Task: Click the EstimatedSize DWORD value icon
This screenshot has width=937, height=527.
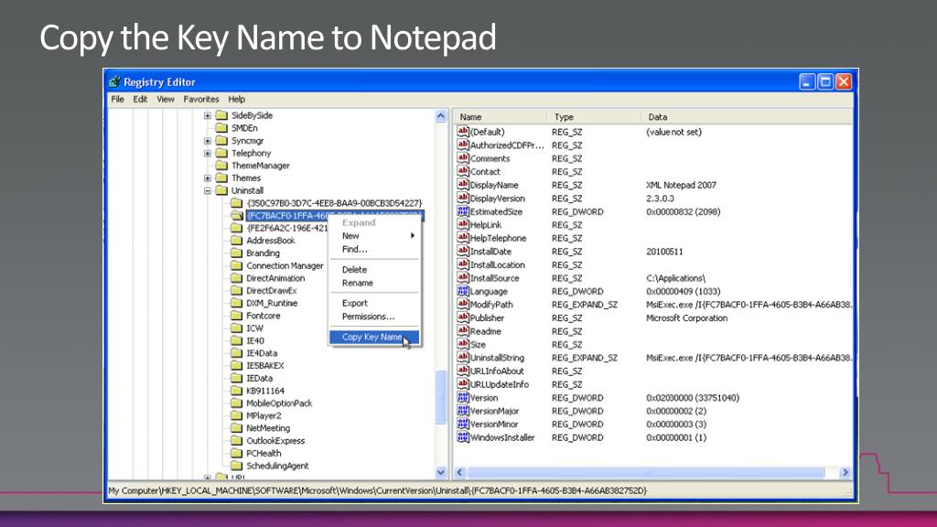Action: [x=463, y=211]
